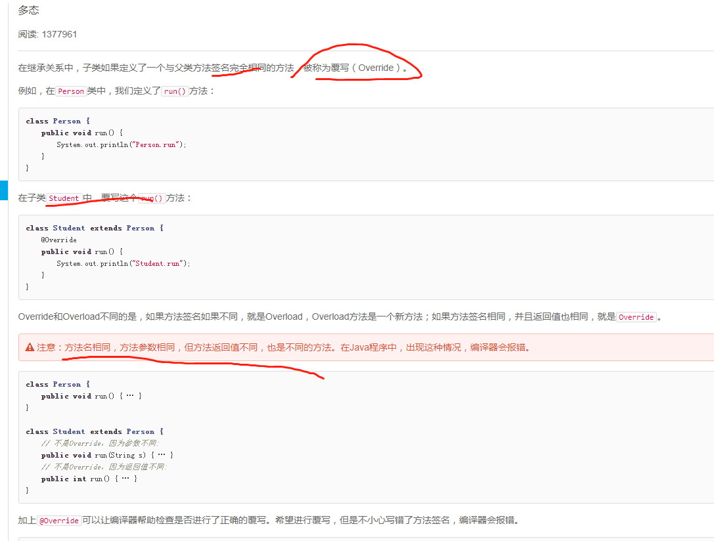
Task: Click the warning triangle icon in the red note
Action: point(30,347)
